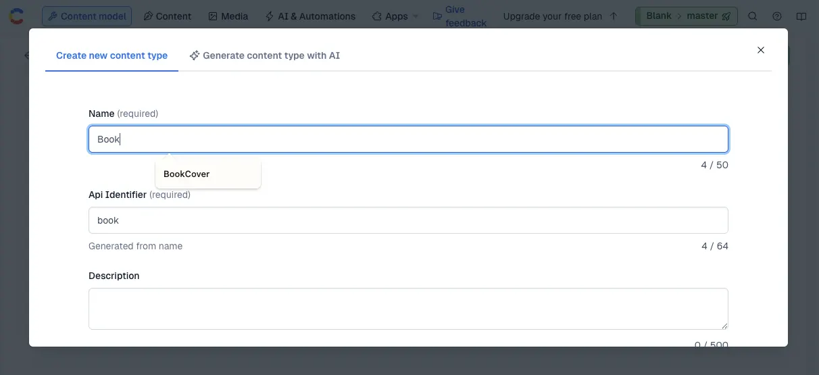
Task: Open the Media section
Action: tap(228, 16)
